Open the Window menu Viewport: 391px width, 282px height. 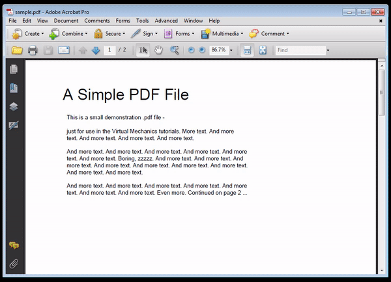(194, 21)
